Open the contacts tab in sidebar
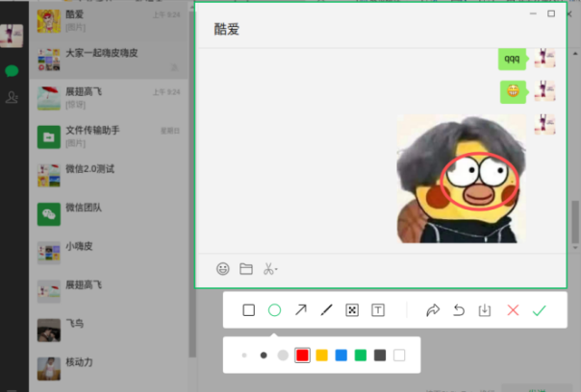 12,97
